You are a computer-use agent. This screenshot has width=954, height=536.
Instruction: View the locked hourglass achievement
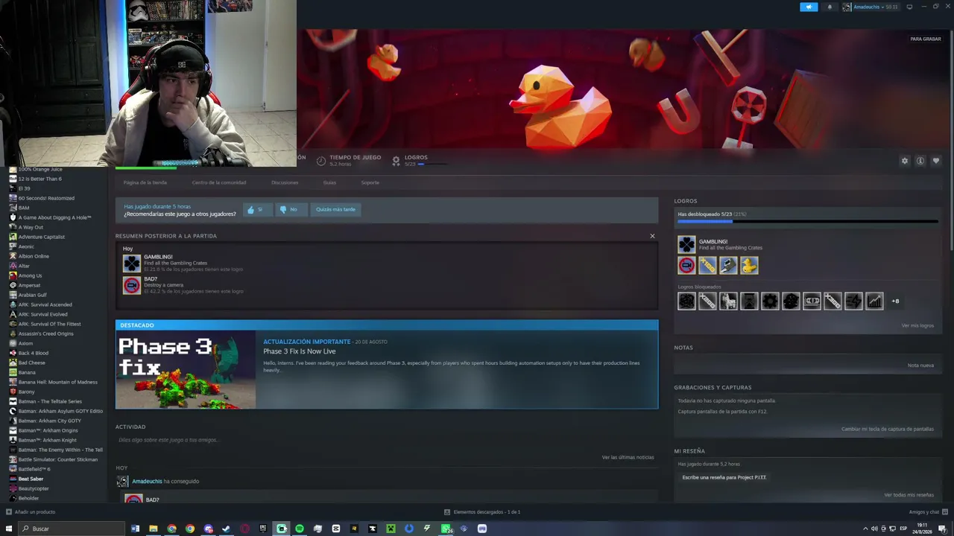click(749, 301)
